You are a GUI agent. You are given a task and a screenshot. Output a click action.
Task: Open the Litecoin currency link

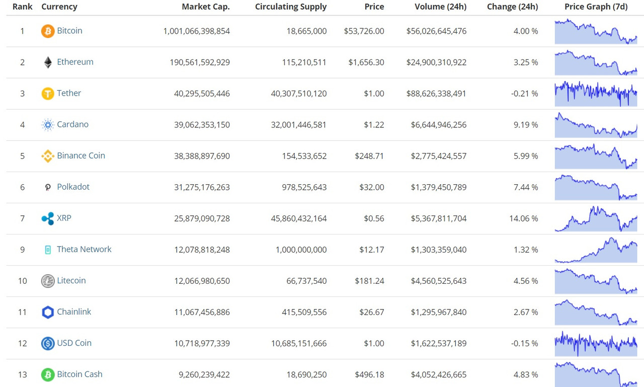click(71, 280)
